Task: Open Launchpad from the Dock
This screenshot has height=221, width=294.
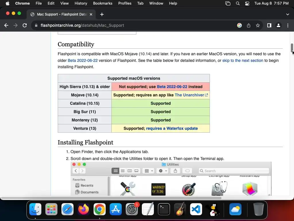Action: point(51,209)
